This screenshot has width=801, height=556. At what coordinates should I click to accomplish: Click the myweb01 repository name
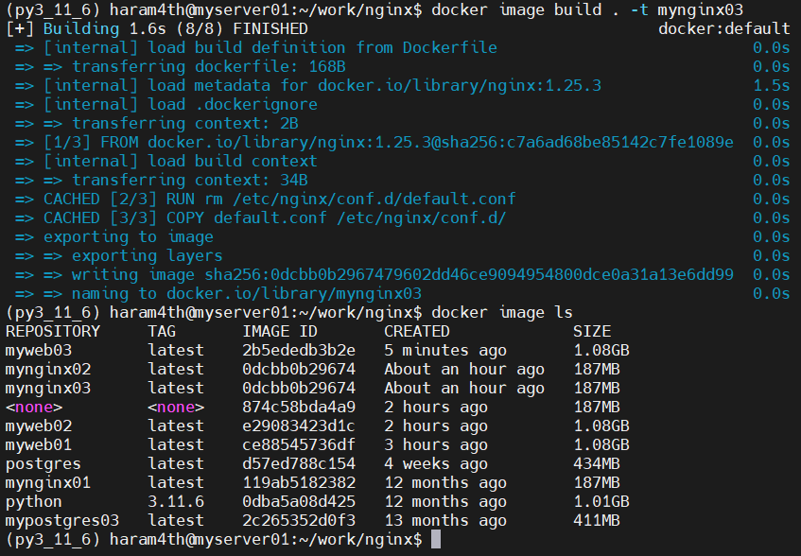[39, 444]
